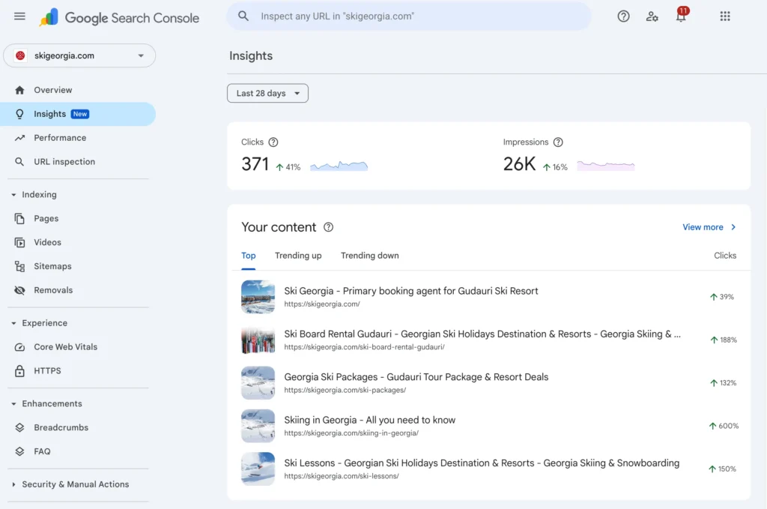Image resolution: width=767 pixels, height=509 pixels.
Task: Select the URL inspection tool
Action: 66,161
